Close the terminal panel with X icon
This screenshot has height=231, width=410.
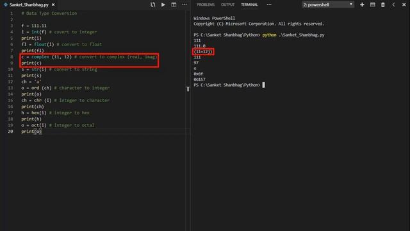pyautogui.click(x=404, y=4)
